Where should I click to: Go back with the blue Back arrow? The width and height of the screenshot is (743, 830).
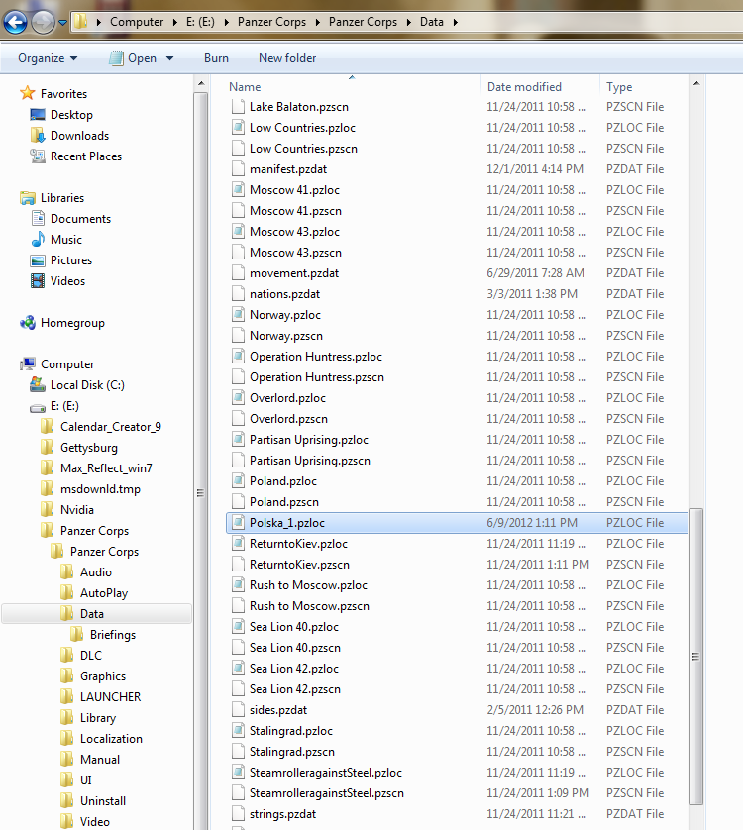(x=16, y=22)
